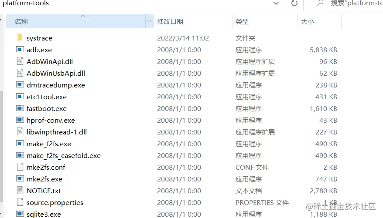Click the 1,610 KB size of fastboot.exe

click(323, 108)
